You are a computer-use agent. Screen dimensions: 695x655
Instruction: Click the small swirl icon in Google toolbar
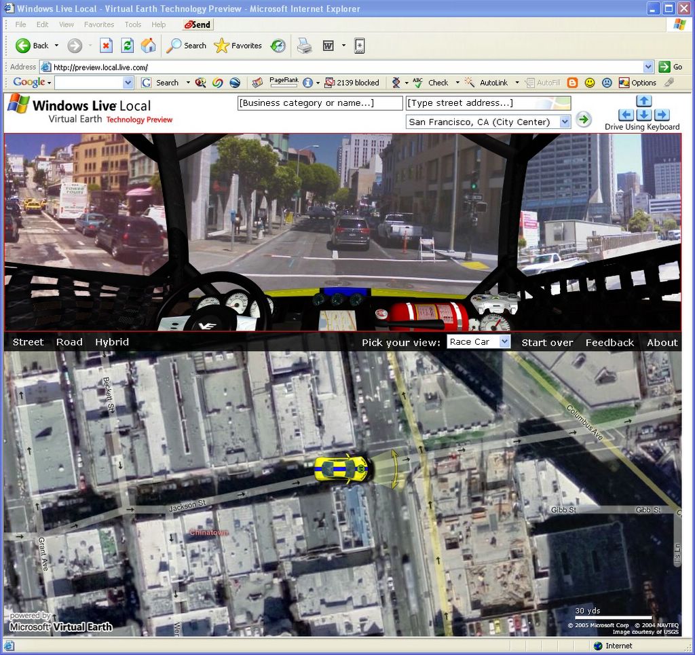coord(218,83)
